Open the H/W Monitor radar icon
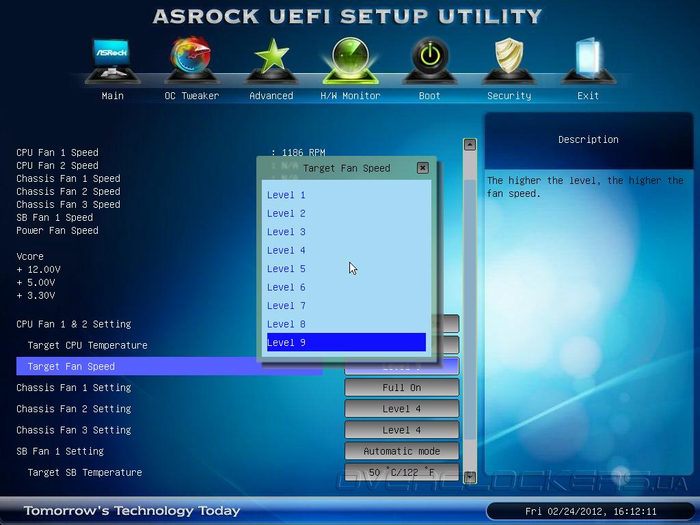 [x=351, y=60]
